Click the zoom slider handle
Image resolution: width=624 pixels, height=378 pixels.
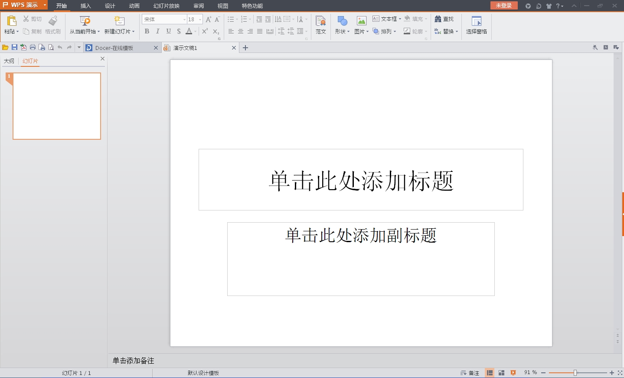click(x=575, y=373)
